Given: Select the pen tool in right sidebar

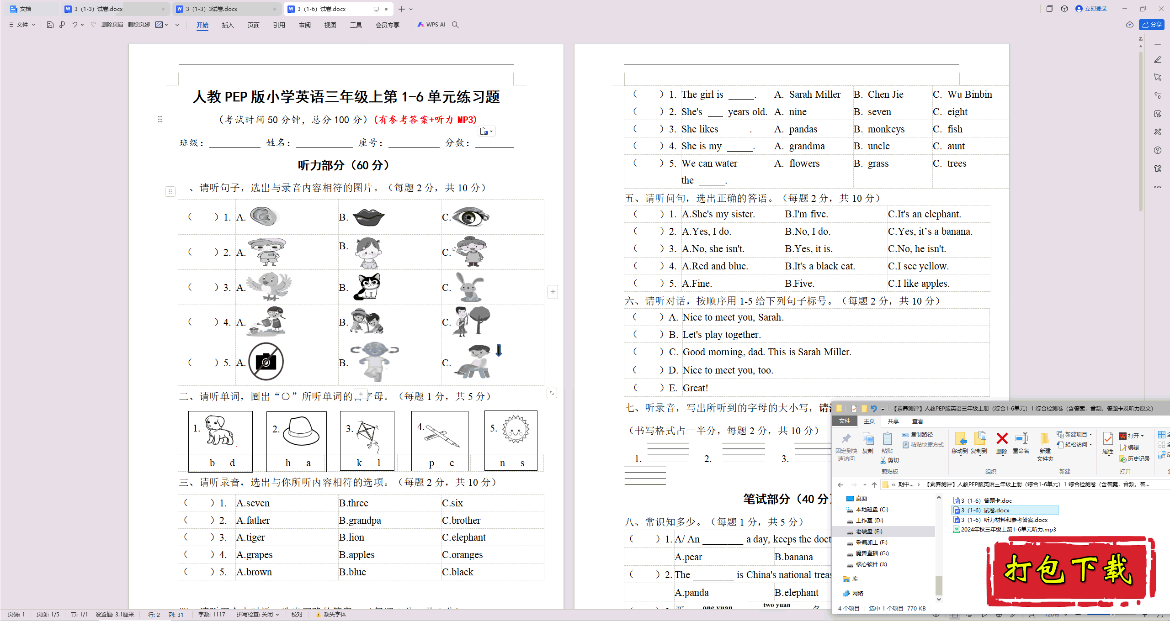Looking at the screenshot, I should click(x=1158, y=59).
